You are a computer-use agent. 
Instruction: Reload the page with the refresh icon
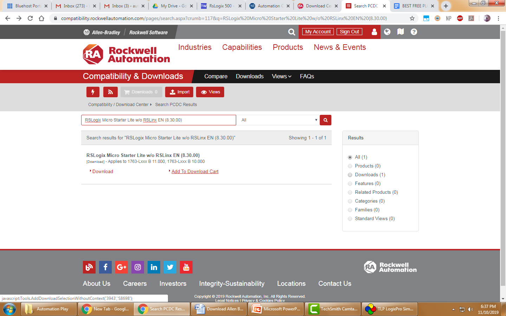[x=30, y=18]
